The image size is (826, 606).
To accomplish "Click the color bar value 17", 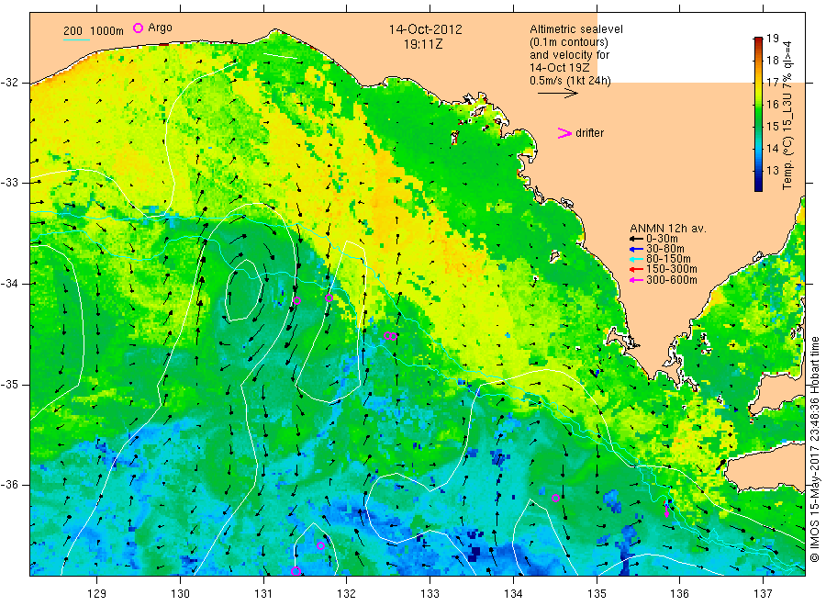I will 772,83.
